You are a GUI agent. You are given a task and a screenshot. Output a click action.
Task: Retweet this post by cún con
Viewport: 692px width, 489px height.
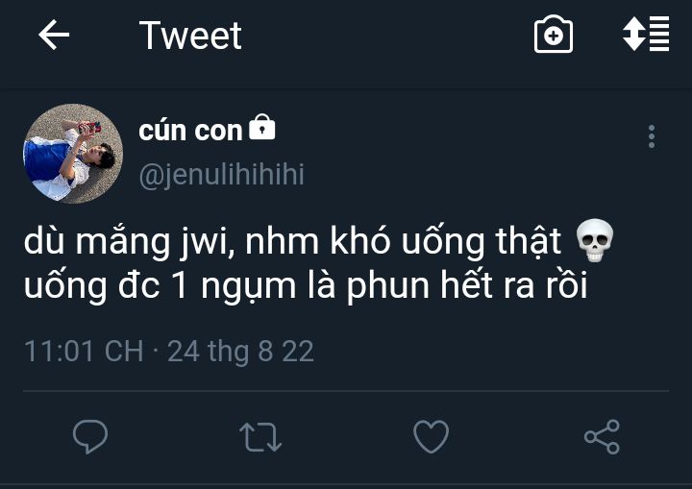[x=259, y=437]
